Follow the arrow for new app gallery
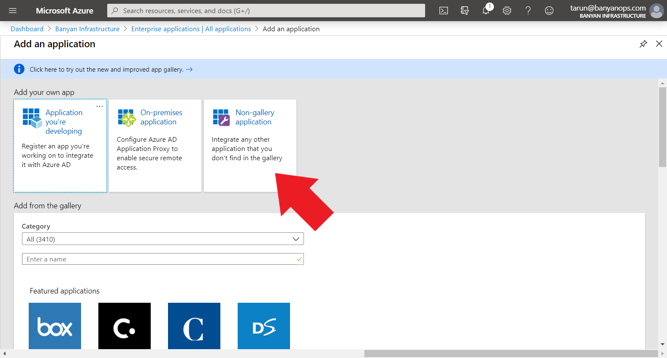Viewport: 667px width, 358px height. [x=190, y=70]
